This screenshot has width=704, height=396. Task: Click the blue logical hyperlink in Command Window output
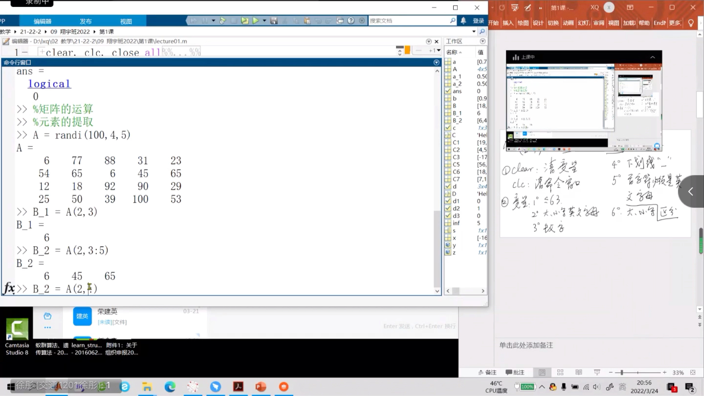tap(49, 83)
